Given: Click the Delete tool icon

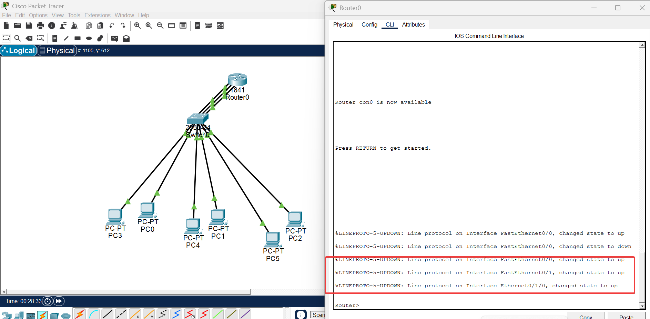Looking at the screenshot, I should pos(29,38).
